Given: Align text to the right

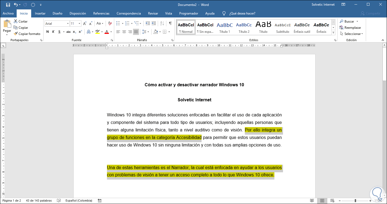Looking at the screenshot, I should click(130, 32).
